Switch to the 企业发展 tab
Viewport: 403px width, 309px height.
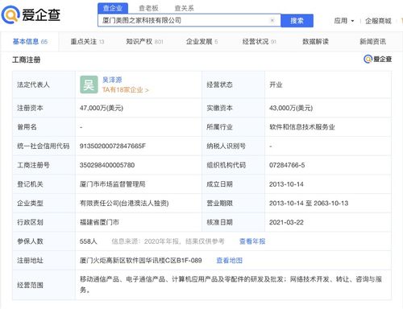click(x=201, y=42)
